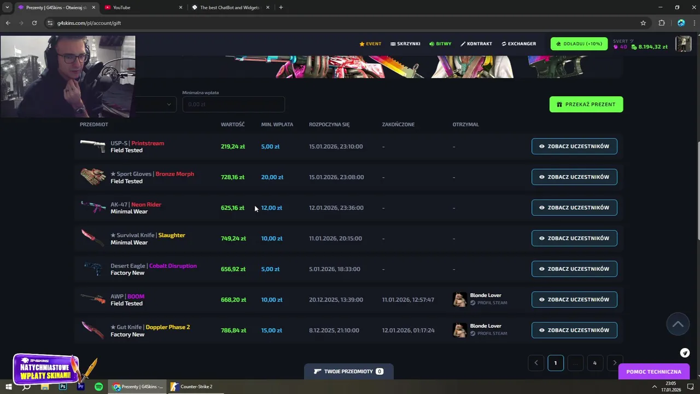Click the address bar URL
The image size is (700, 394).
(x=89, y=23)
